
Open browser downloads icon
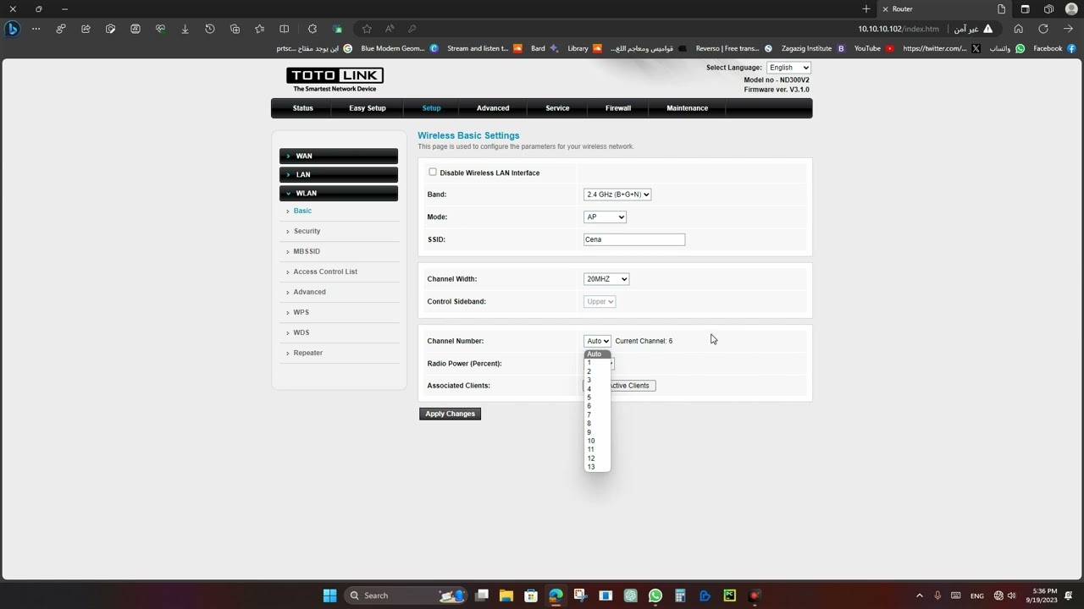tap(185, 29)
